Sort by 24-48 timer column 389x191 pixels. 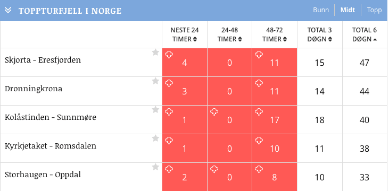click(229, 34)
